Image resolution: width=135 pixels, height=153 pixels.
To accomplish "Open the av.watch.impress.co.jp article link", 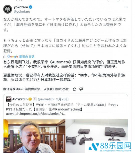I will (x=36, y=114).
